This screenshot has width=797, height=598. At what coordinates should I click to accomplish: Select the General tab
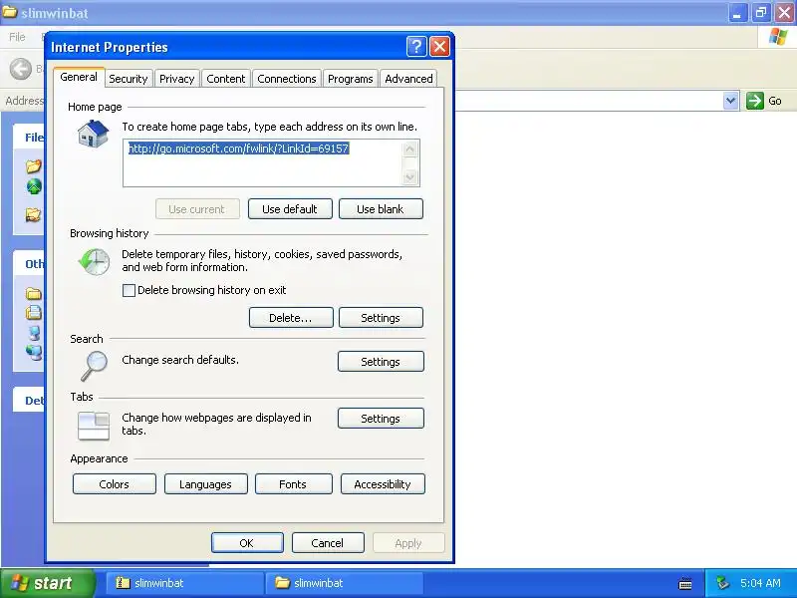pyautogui.click(x=79, y=77)
